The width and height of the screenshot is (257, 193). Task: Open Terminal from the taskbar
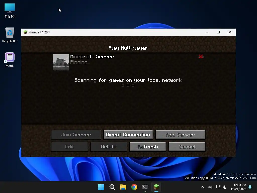click(145, 187)
